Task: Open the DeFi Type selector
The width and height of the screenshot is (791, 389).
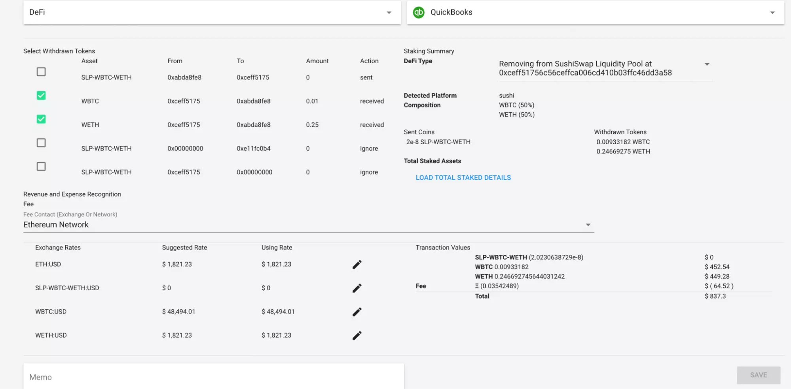Action: point(708,64)
